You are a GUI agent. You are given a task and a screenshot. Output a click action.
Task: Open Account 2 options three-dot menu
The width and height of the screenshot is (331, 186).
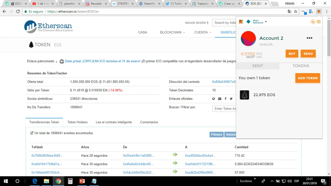point(310,38)
